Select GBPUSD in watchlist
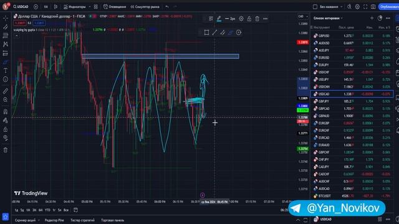The image size is (399, 224). coord(352,36)
